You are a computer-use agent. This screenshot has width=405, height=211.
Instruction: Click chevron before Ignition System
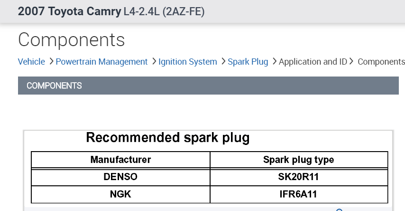pyautogui.click(x=154, y=62)
